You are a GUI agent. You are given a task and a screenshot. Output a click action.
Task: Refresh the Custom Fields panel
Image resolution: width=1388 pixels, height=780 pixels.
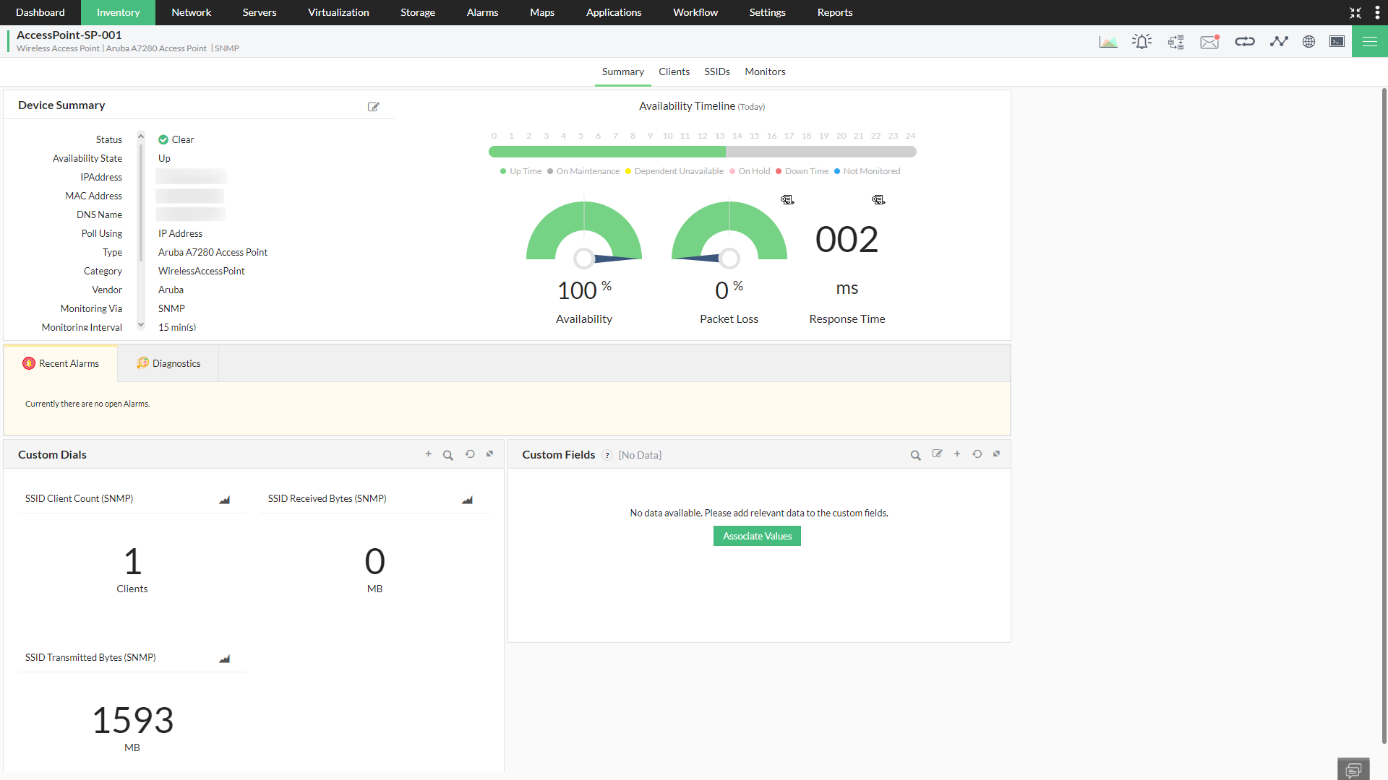point(977,454)
